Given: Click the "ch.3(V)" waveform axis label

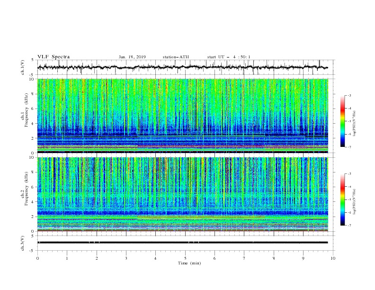Looking at the screenshot, I should pos(23,243).
